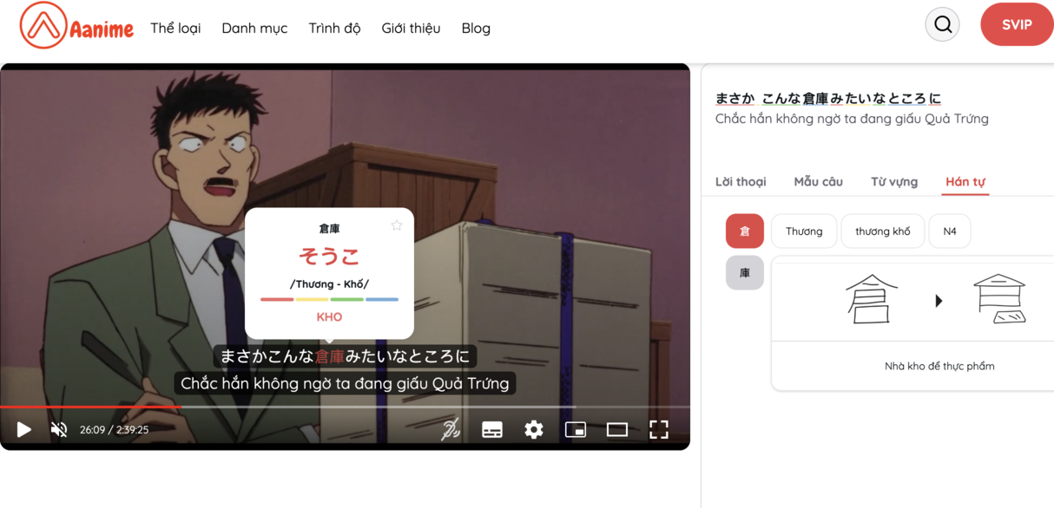Click the Aanime logo
Image resolution: width=1054 pixels, height=508 pixels.
(x=76, y=26)
